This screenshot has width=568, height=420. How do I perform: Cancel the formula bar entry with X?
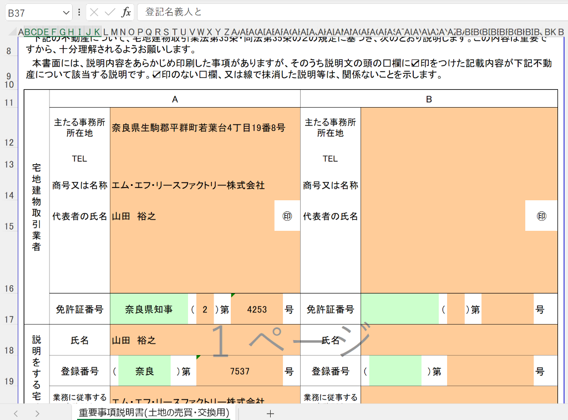point(94,12)
